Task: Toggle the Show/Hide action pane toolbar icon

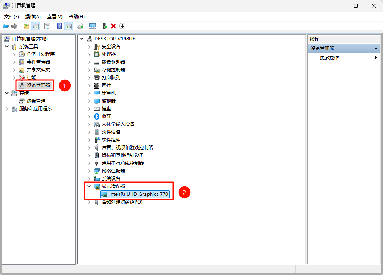Action: (69, 26)
